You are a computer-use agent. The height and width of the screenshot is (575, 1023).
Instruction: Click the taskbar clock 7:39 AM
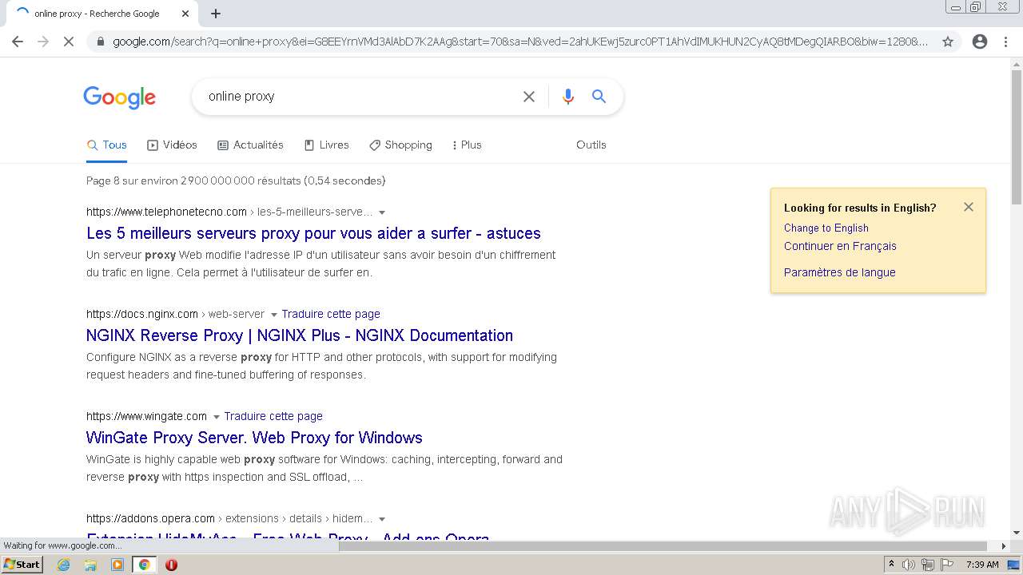click(982, 565)
